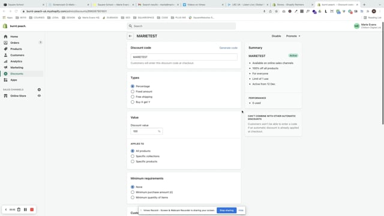The height and width of the screenshot is (216, 384).
Task: Select Discounts in sidebar
Action: (x=17, y=74)
